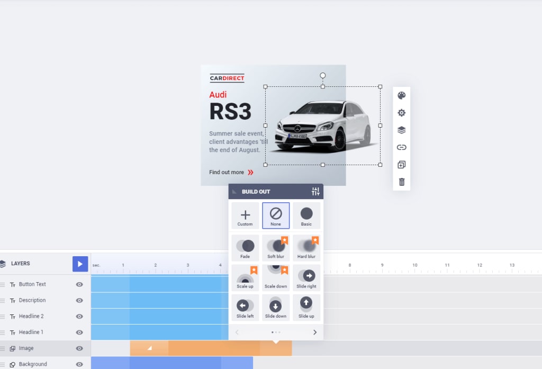Choose the Custom build out animation
Image resolution: width=542 pixels, height=369 pixels.
point(245,216)
